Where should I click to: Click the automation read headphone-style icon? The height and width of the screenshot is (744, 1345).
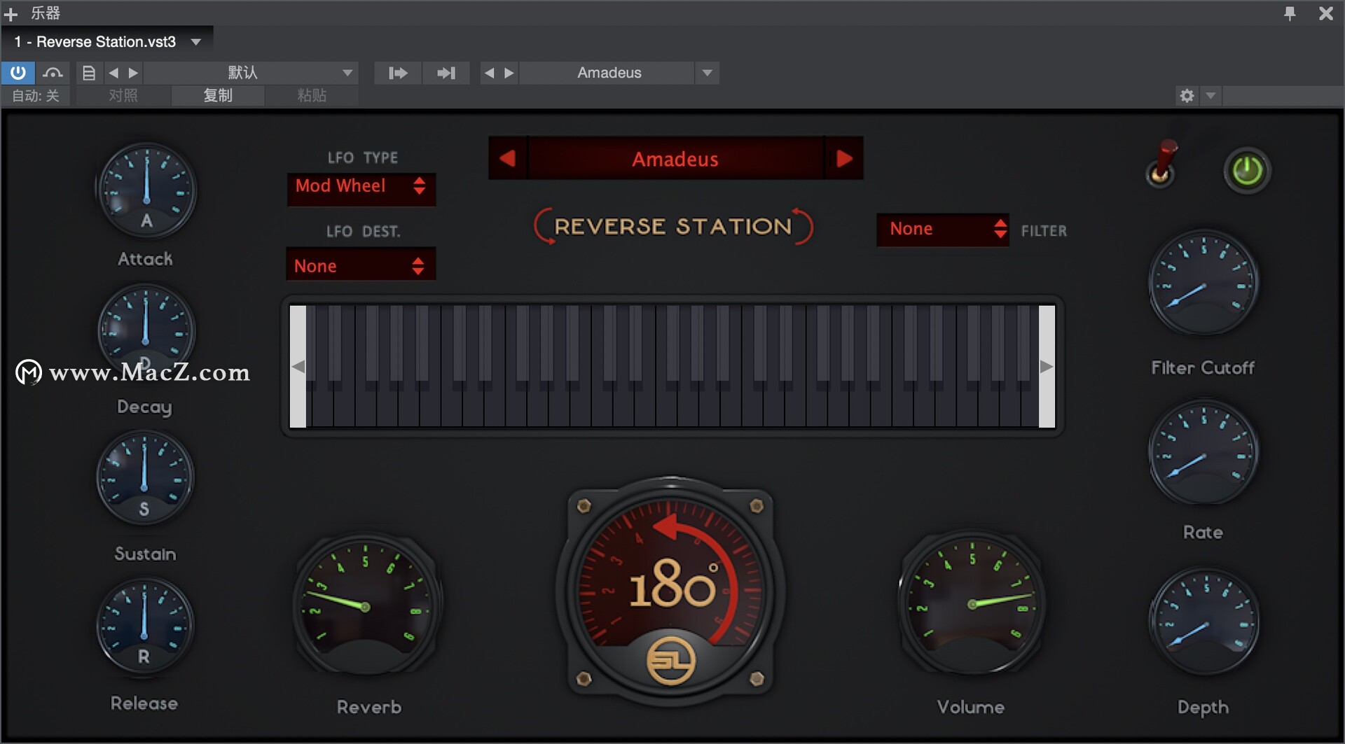tap(53, 72)
